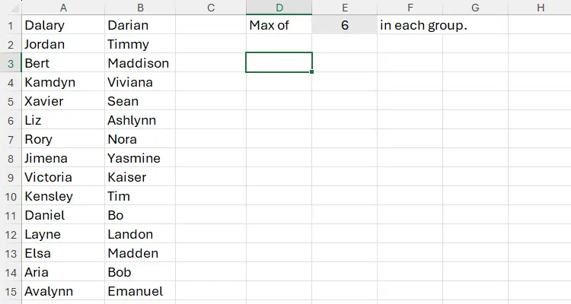The height and width of the screenshot is (304, 571).
Task: Select the cell containing 'Dalary'
Action: point(62,25)
